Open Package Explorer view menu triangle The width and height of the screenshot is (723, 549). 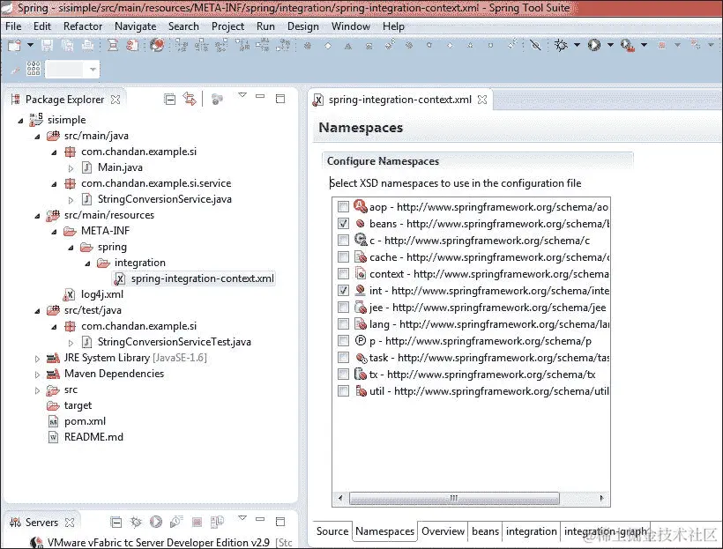tap(242, 95)
